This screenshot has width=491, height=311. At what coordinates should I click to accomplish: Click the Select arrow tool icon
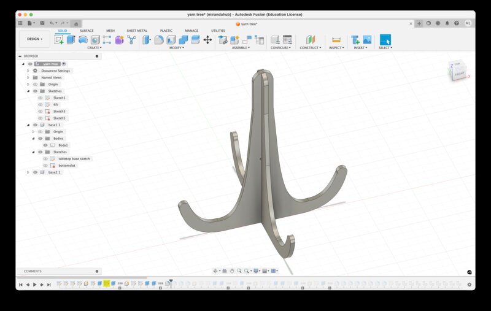pos(385,40)
